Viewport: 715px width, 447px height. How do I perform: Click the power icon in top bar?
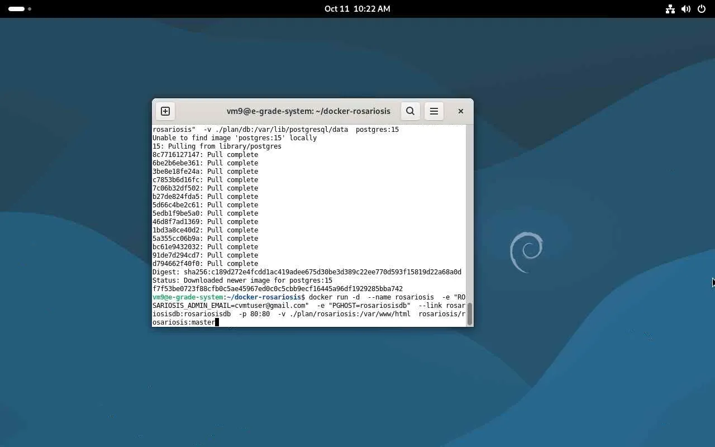[x=702, y=9]
